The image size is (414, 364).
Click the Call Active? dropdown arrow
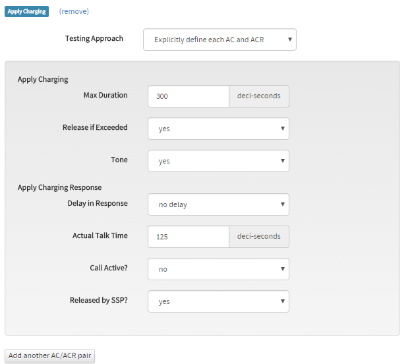(x=283, y=269)
